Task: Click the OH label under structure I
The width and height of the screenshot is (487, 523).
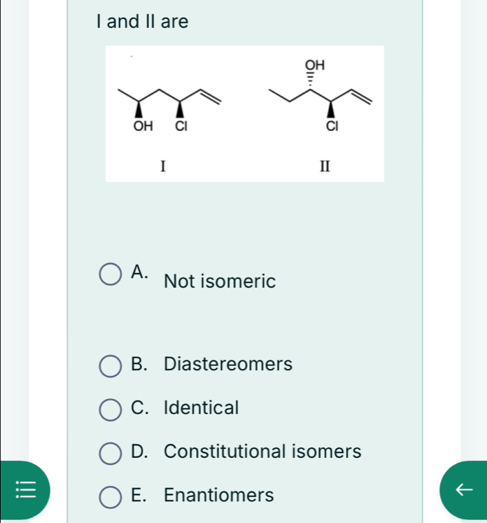Action: coord(142,127)
